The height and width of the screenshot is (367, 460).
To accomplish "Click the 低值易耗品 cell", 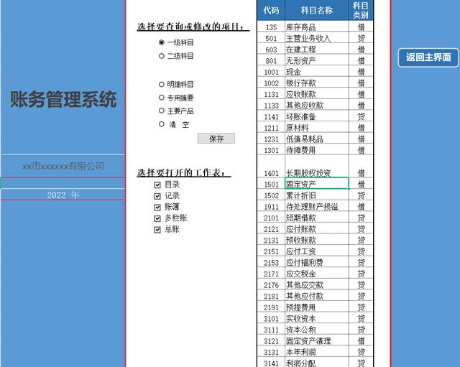I will tap(317, 139).
